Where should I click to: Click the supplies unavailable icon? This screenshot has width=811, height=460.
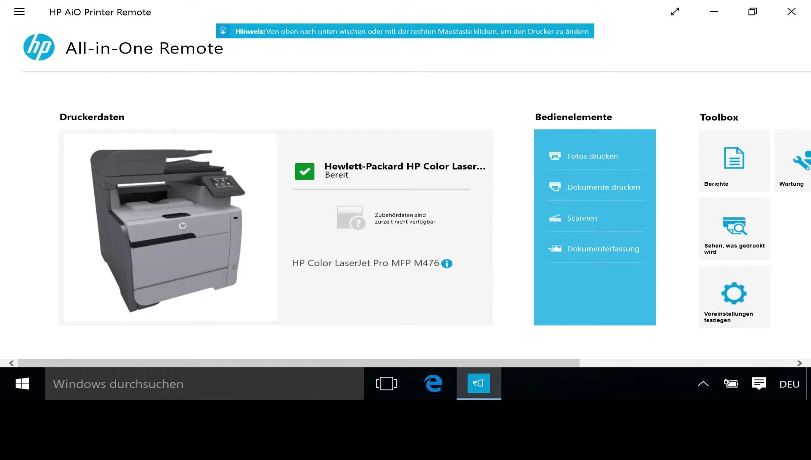tap(351, 217)
